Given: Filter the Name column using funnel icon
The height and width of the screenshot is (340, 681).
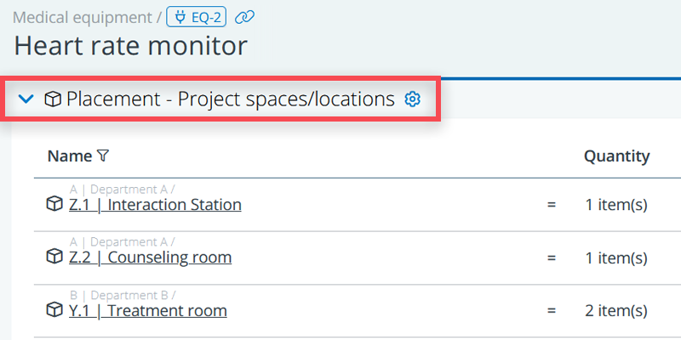Looking at the screenshot, I should click(x=103, y=156).
